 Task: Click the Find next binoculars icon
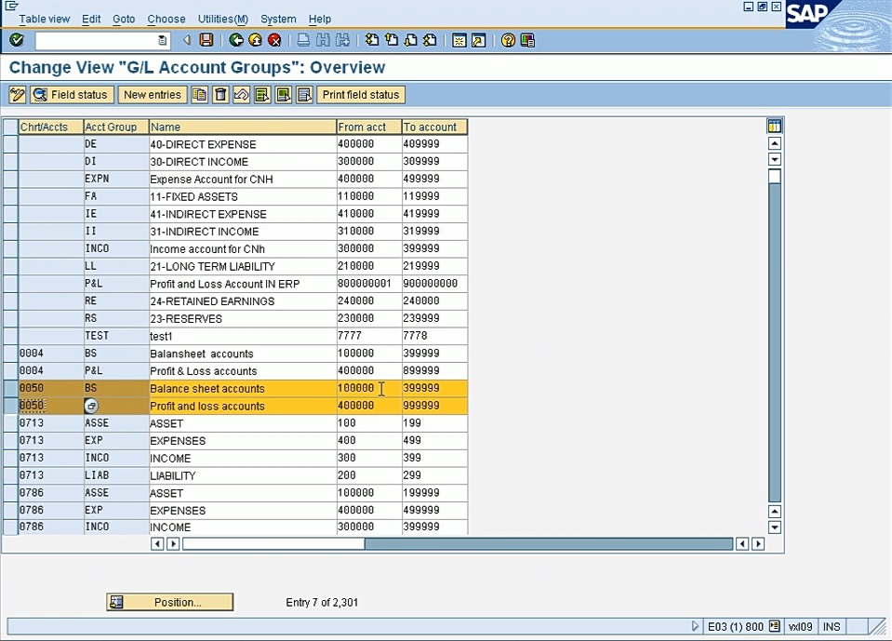342,40
